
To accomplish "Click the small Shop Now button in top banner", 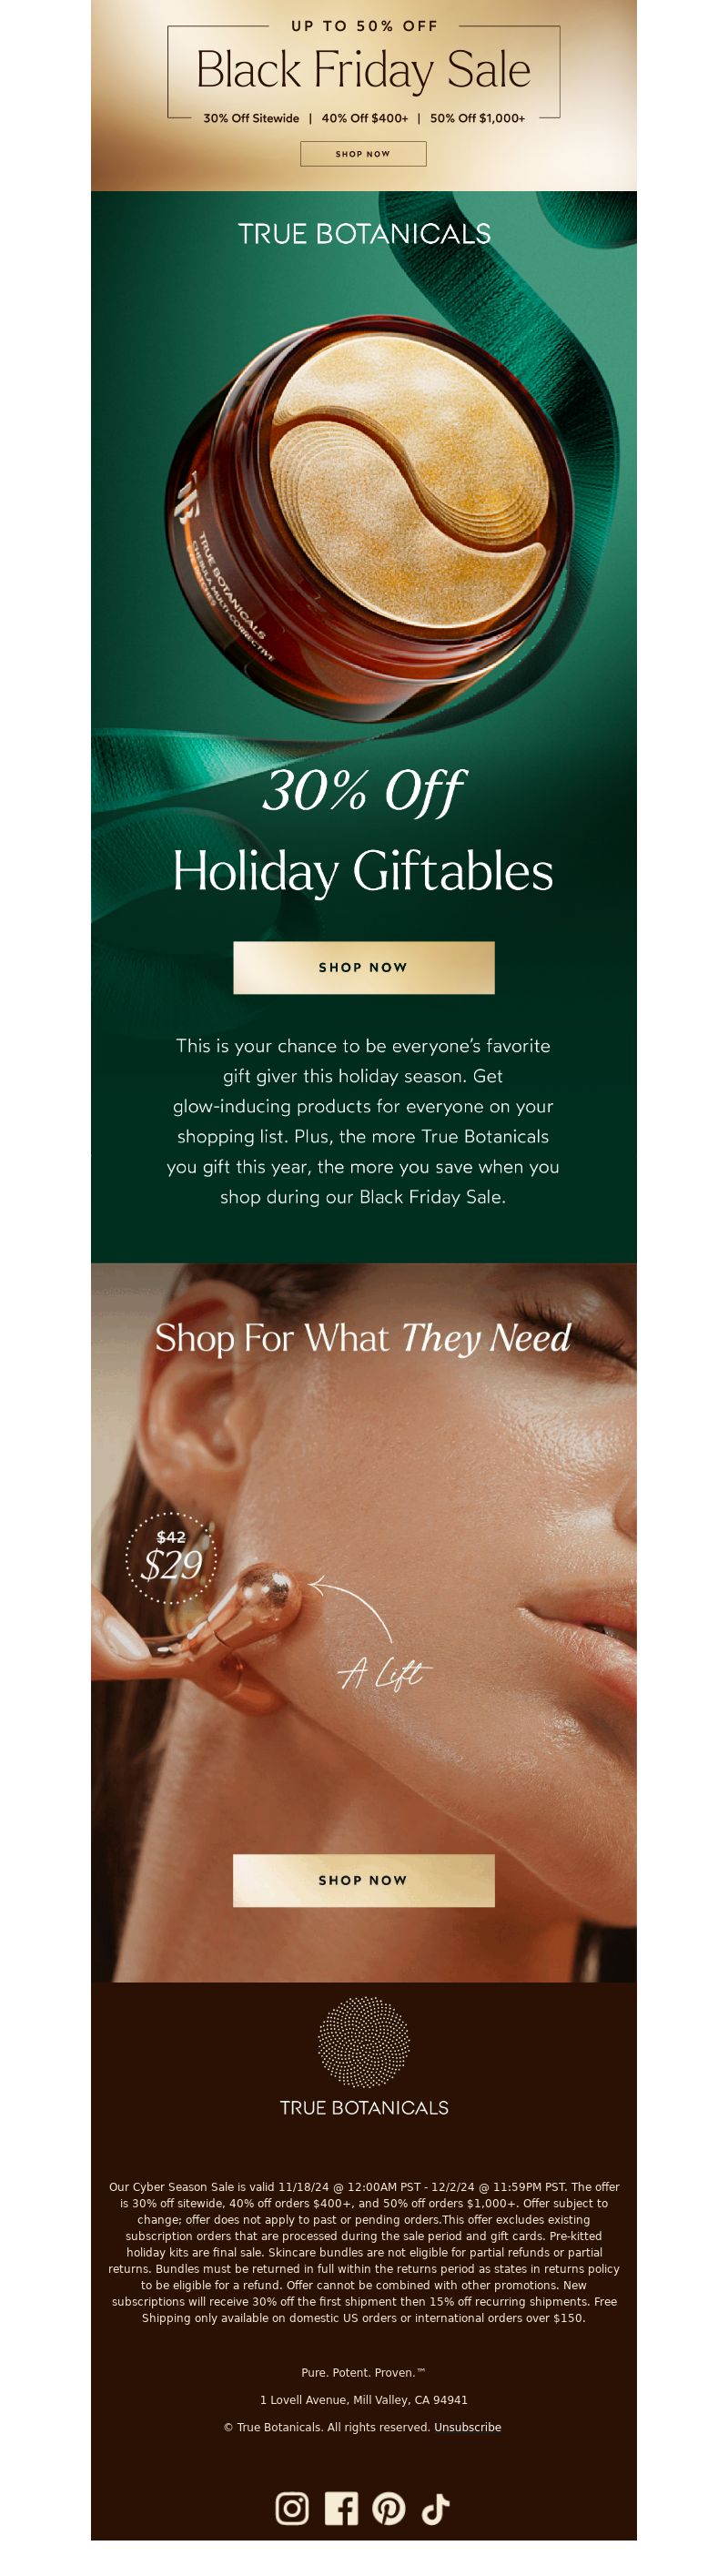I will (363, 154).
